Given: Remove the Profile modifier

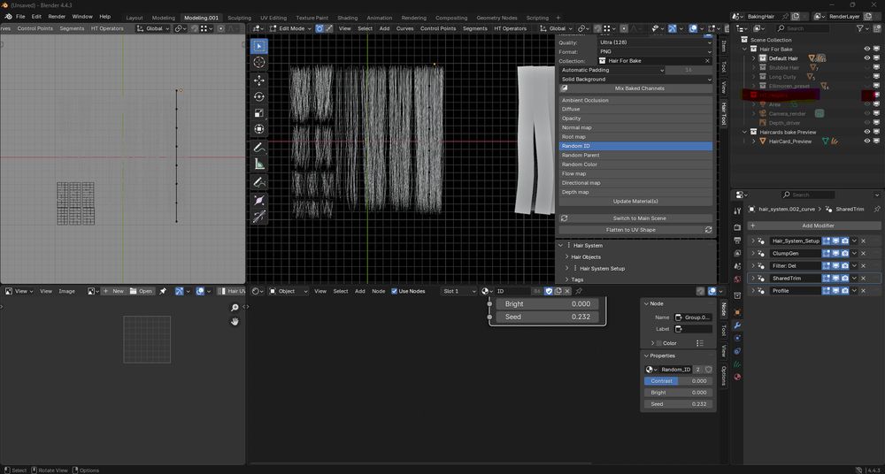Looking at the screenshot, I should pos(863,291).
